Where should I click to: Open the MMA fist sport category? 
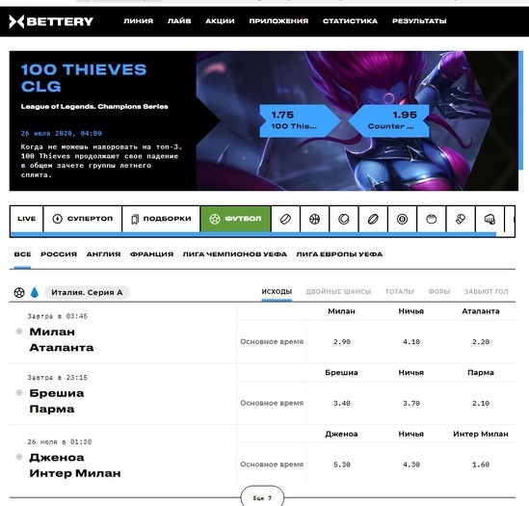(489, 219)
